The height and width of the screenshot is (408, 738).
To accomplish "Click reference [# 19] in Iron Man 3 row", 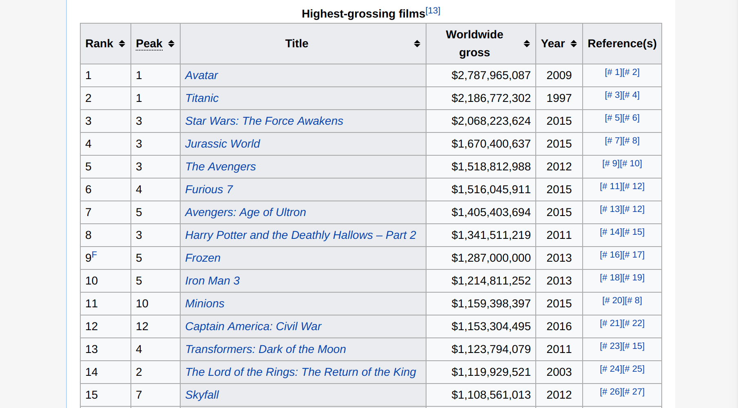I will (634, 278).
